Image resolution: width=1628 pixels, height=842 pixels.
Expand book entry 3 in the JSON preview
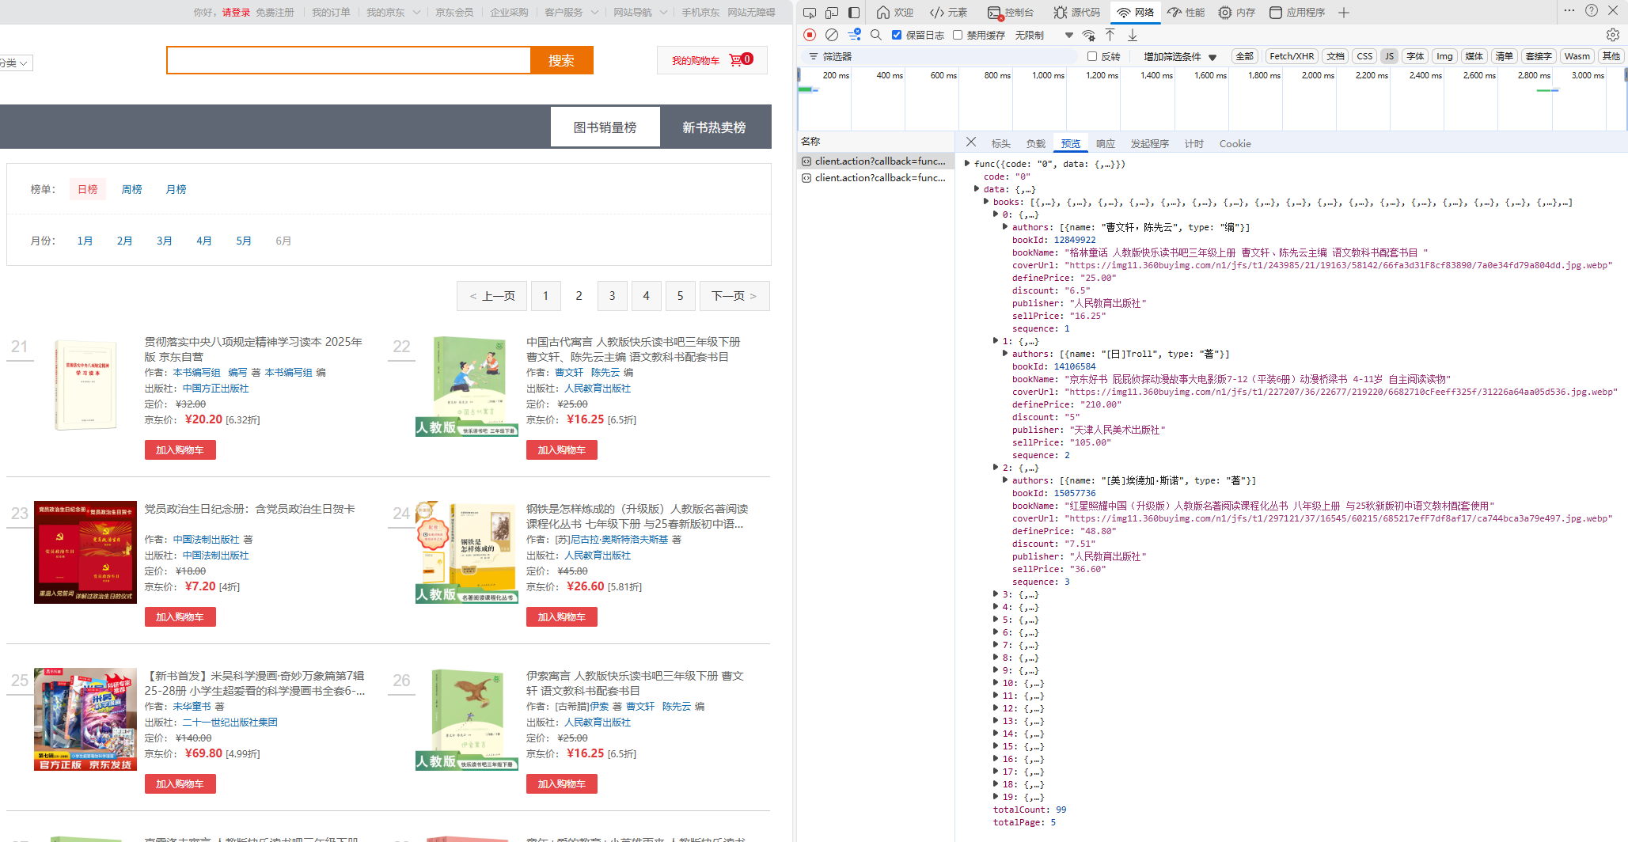click(x=996, y=594)
